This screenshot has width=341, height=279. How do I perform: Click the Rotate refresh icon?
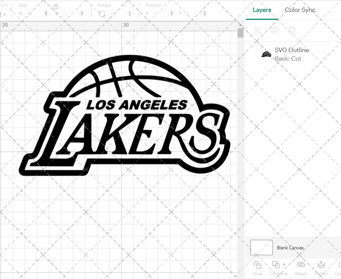101,13
